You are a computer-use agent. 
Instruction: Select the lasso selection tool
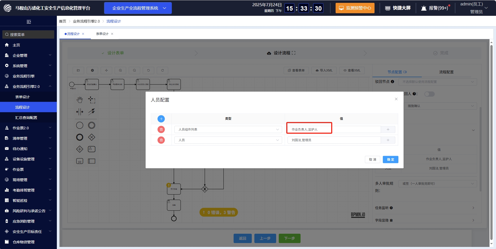click(92, 100)
